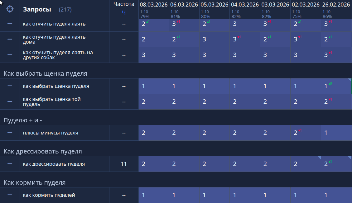Click minus icon beside 'плюсы минусы пуделя'

tap(10, 133)
